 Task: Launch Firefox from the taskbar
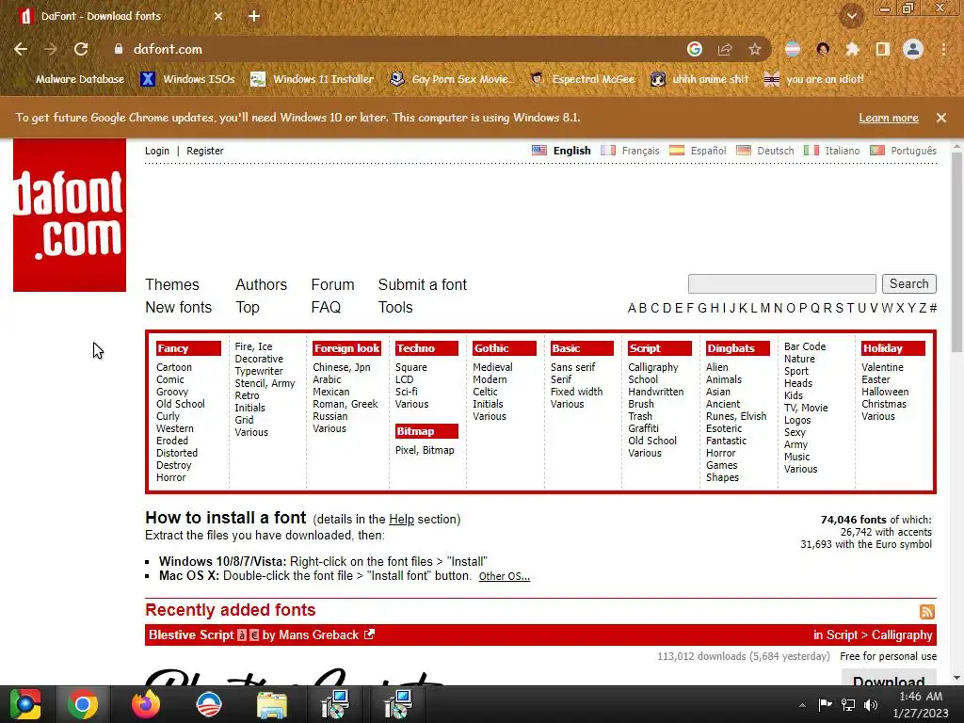tap(146, 704)
